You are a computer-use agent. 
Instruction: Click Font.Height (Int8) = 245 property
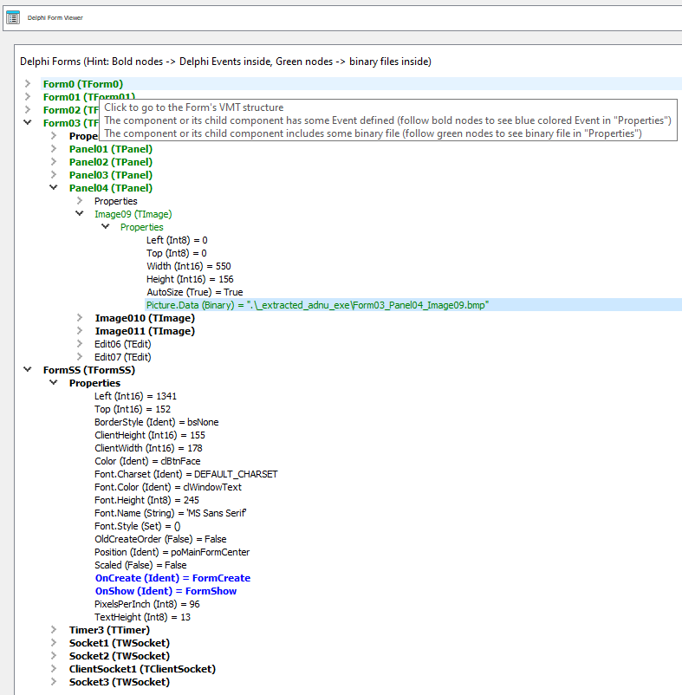pos(146,500)
